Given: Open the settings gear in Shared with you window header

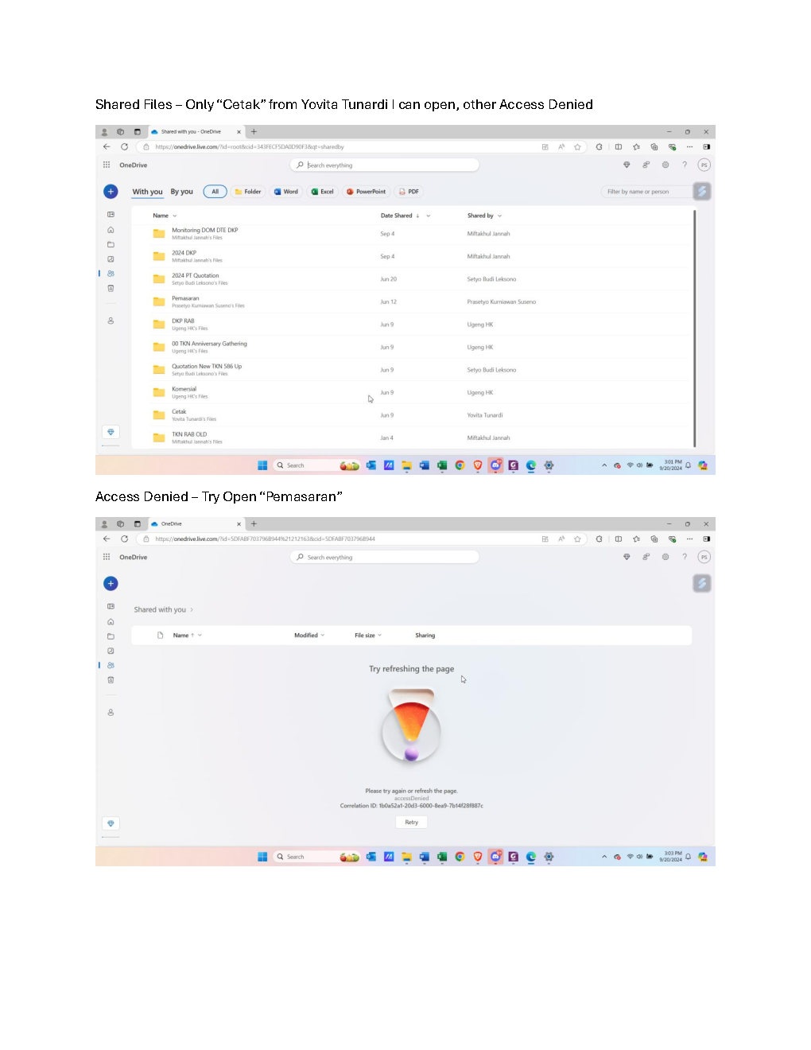Looking at the screenshot, I should point(665,165).
